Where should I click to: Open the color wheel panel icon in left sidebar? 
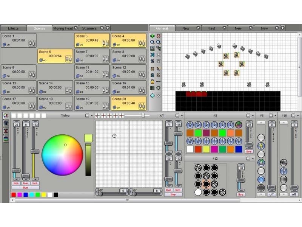coord(6,116)
